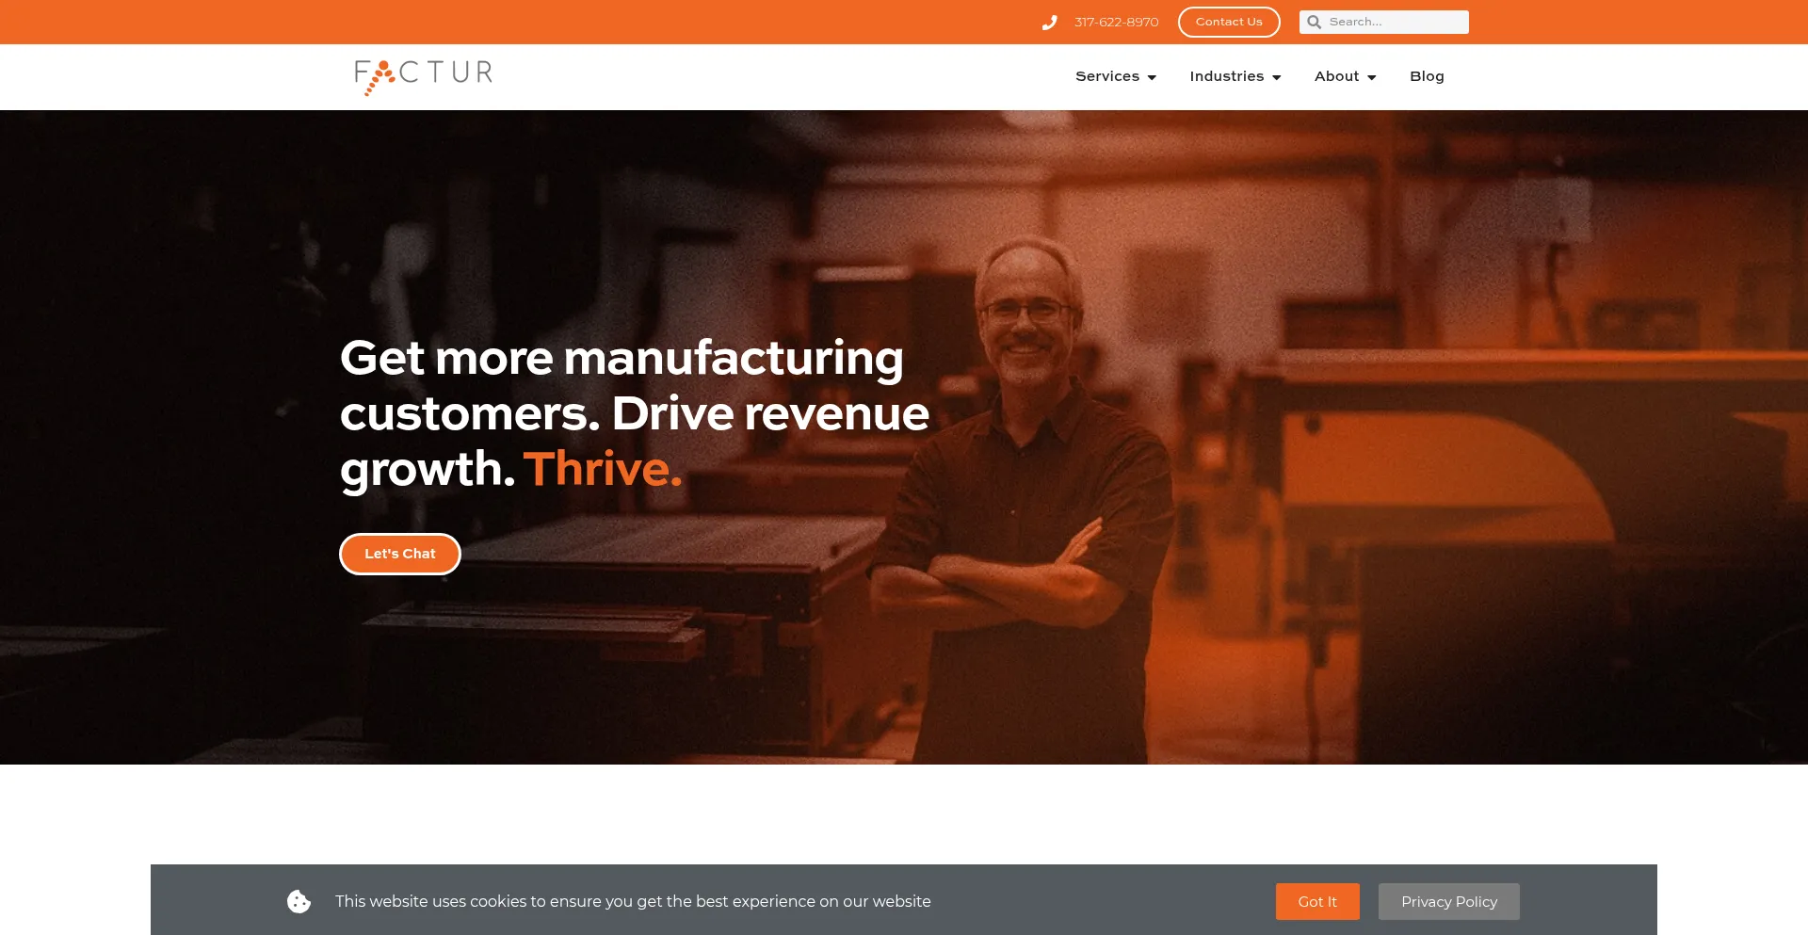Open the Industries menu
The height and width of the screenshot is (935, 1808).
tap(1226, 76)
